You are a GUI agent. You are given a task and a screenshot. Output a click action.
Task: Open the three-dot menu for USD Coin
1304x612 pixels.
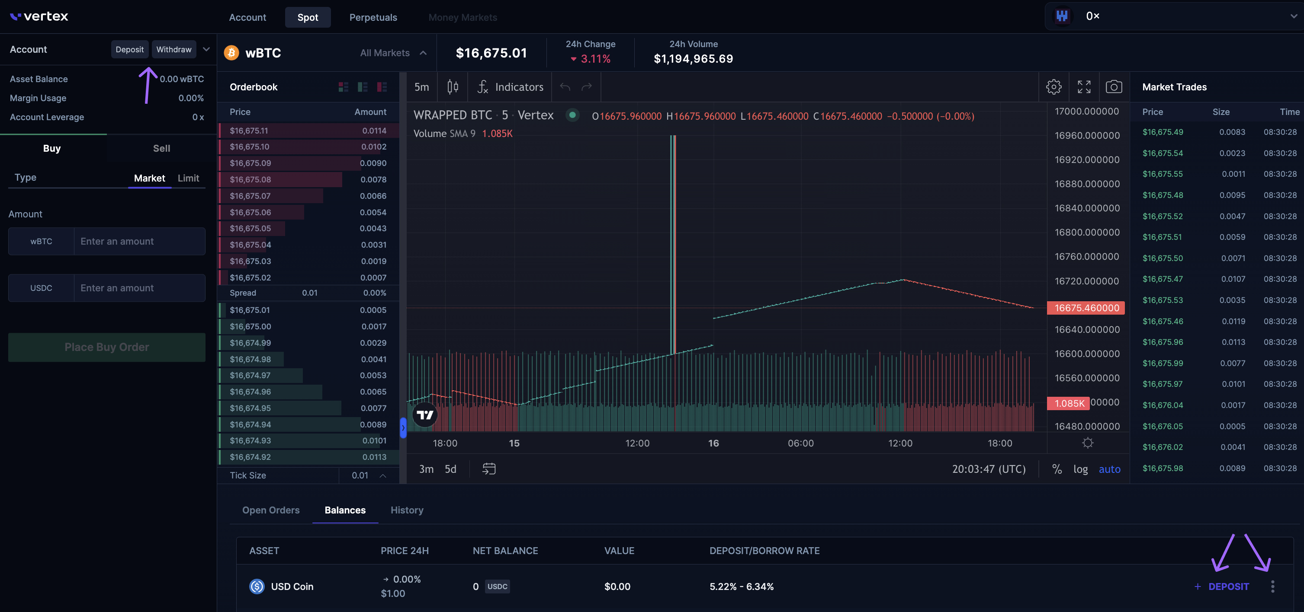pyautogui.click(x=1272, y=586)
